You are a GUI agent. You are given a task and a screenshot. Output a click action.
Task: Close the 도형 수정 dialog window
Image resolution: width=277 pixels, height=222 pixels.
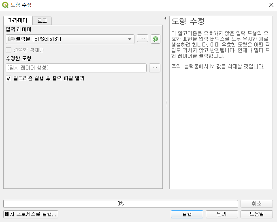pyautogui.click(x=271, y=5)
